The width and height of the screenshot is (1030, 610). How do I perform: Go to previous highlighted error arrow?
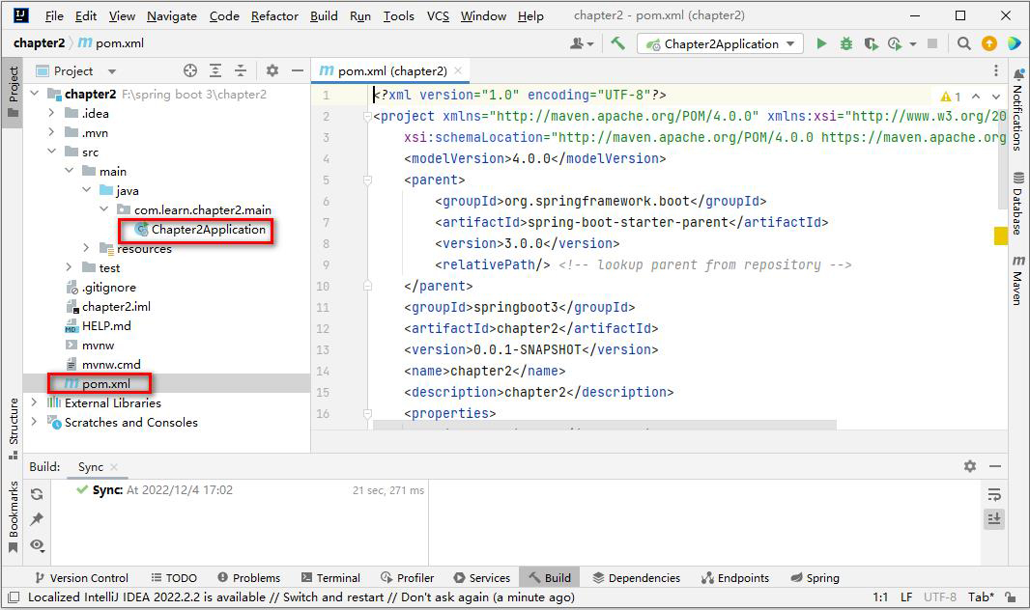(976, 97)
